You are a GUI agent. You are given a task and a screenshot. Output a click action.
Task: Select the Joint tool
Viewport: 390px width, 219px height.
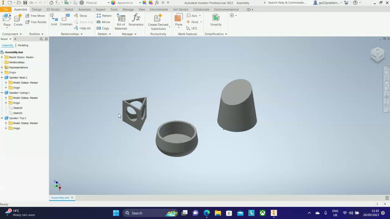coord(54,19)
